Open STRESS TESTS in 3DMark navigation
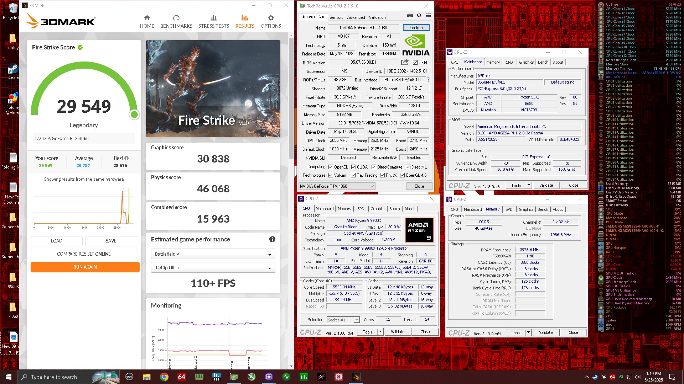 click(x=213, y=22)
